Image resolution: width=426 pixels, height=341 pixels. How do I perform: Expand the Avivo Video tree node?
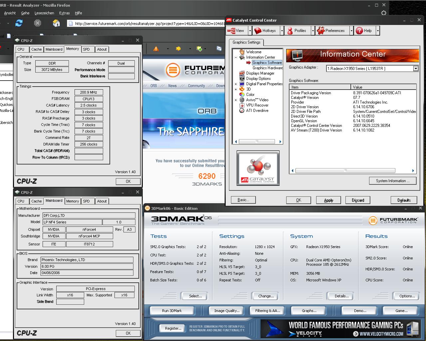(236, 100)
